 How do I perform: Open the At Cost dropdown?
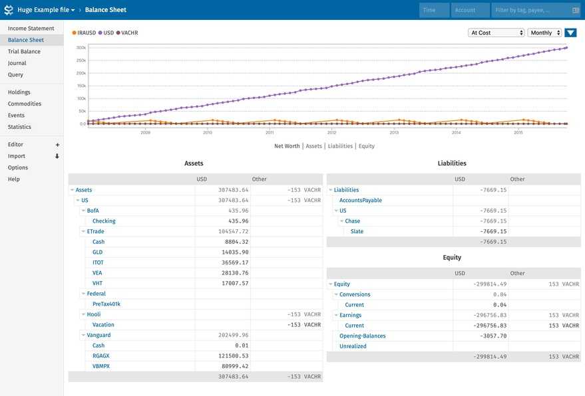coord(496,33)
